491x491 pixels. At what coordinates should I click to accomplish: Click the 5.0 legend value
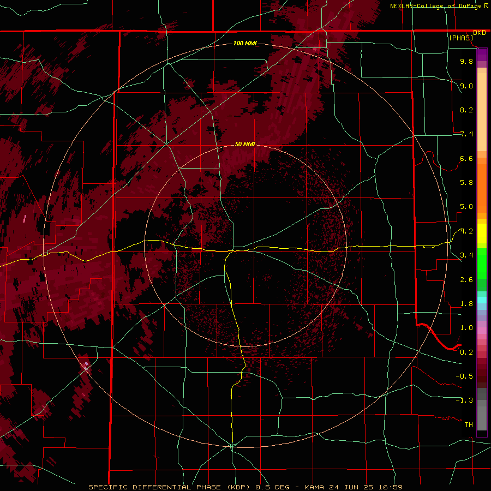pyautogui.click(x=466, y=207)
